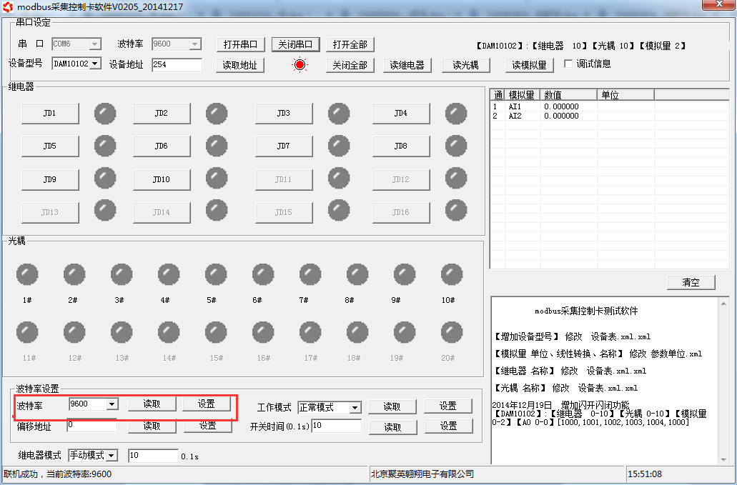737x485 pixels.
Task: Click optocoupler indicator 5#
Action: pyautogui.click(x=216, y=274)
